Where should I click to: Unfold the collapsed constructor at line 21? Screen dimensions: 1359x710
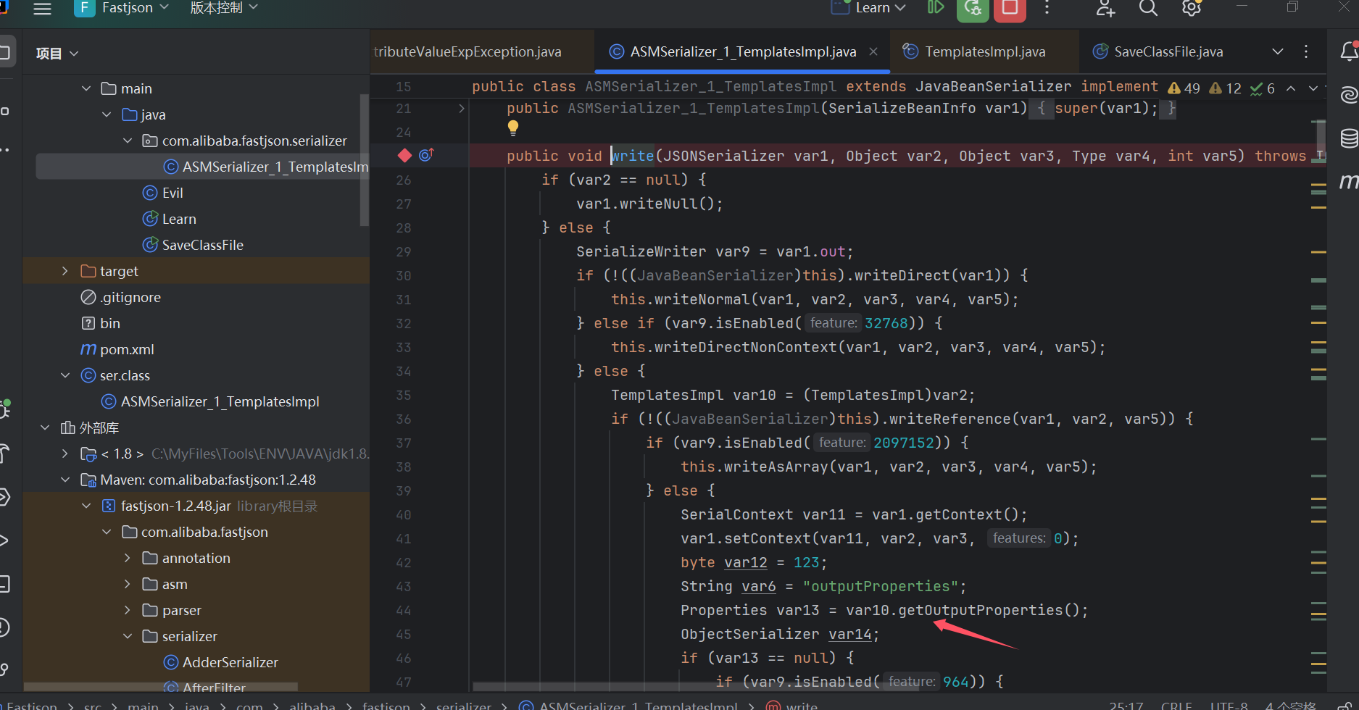[462, 109]
